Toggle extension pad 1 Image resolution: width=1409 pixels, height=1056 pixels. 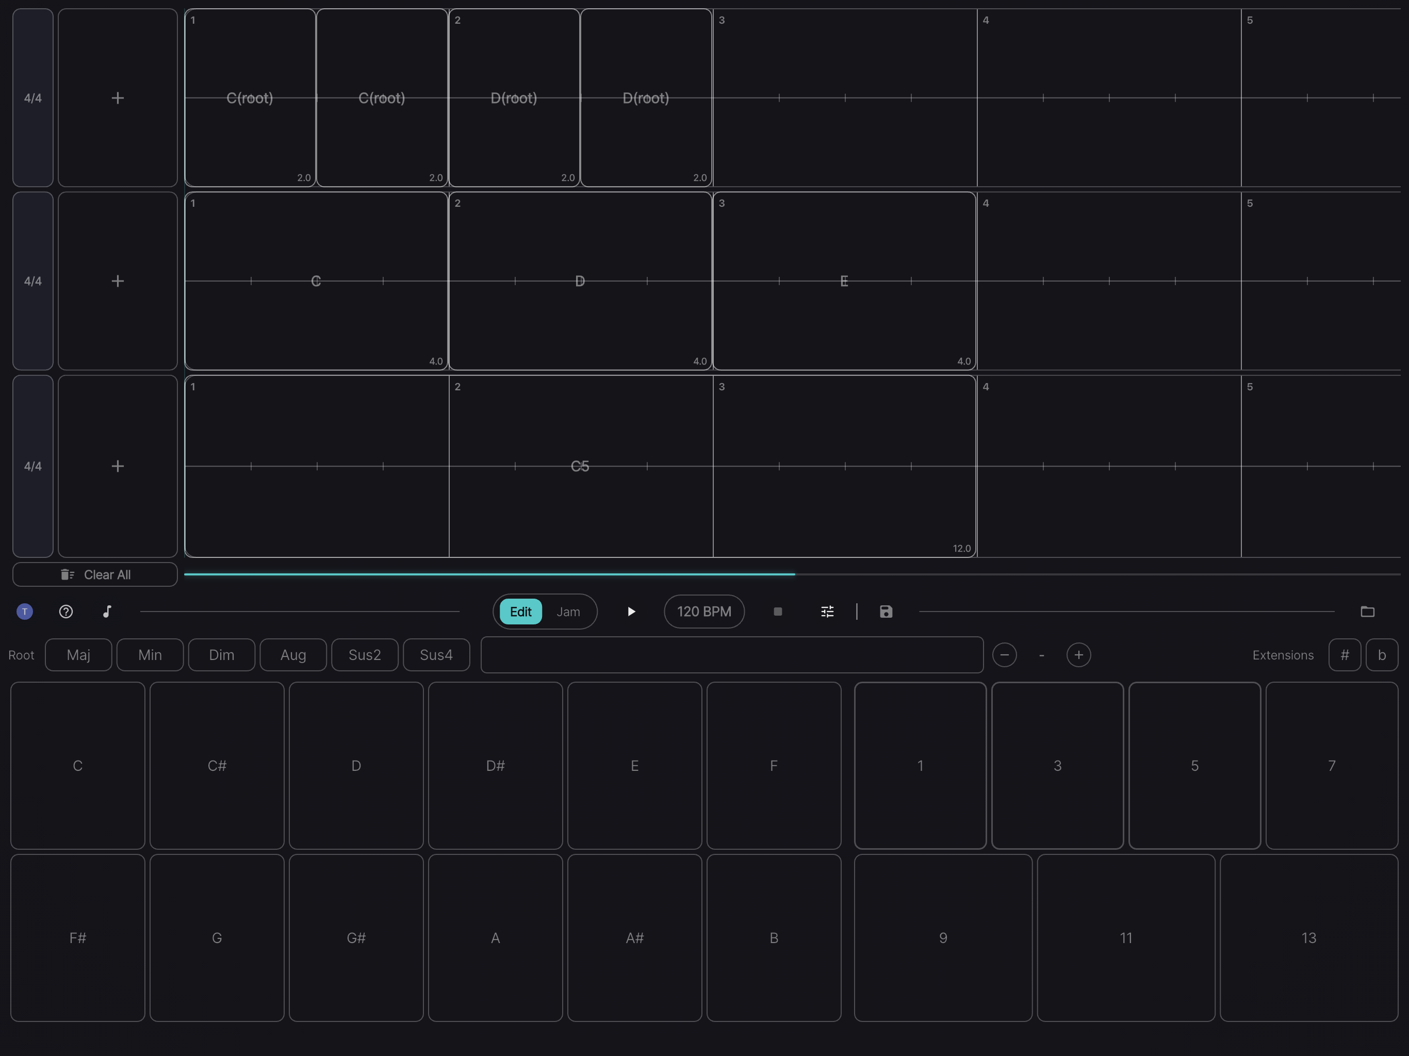coord(921,766)
